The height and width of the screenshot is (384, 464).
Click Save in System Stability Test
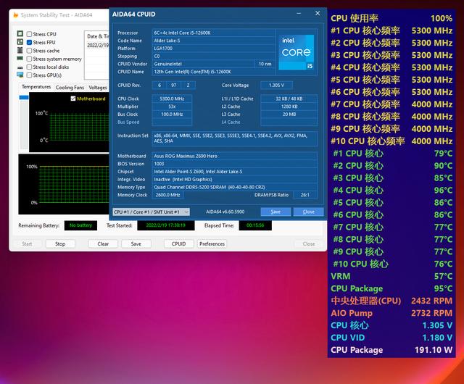[x=136, y=243]
